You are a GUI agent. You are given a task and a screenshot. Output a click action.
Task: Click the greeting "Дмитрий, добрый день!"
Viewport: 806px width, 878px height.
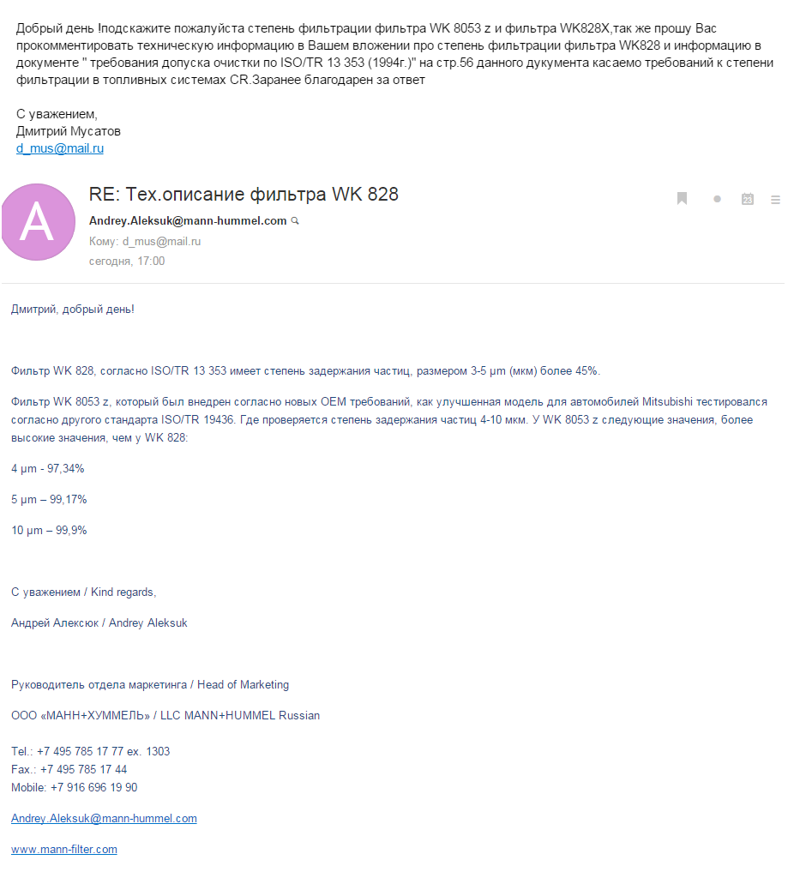73,310
